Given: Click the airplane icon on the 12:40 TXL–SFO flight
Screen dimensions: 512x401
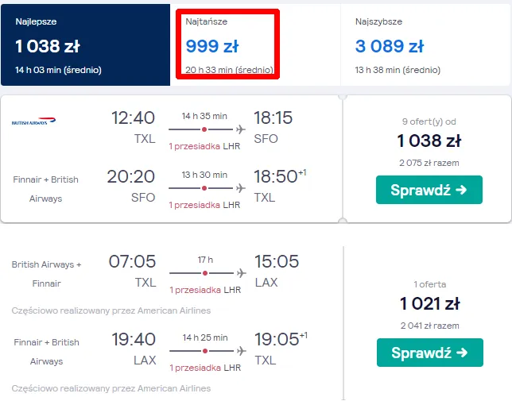Looking at the screenshot, I should click(x=240, y=129).
